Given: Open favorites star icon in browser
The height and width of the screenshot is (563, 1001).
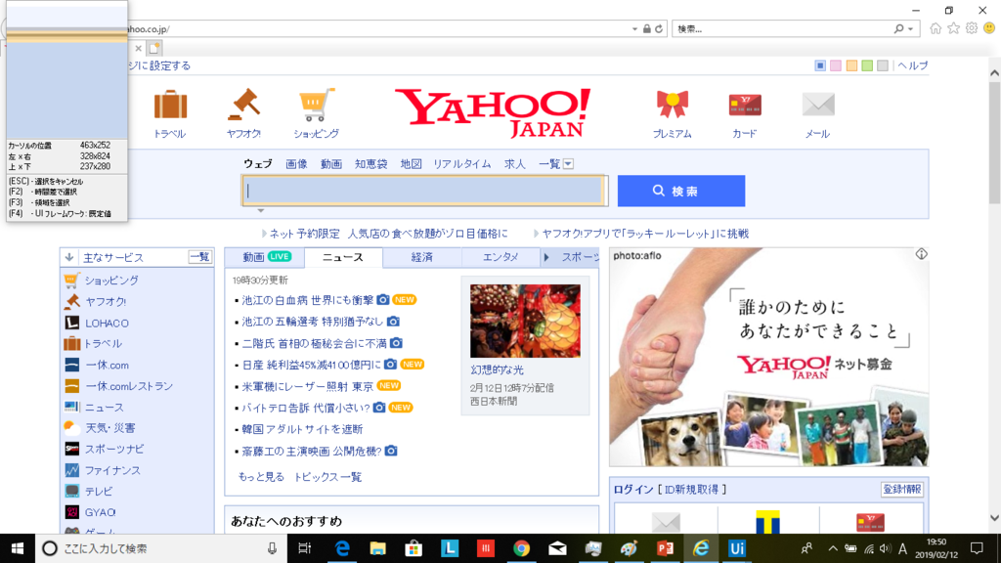Looking at the screenshot, I should 954,28.
